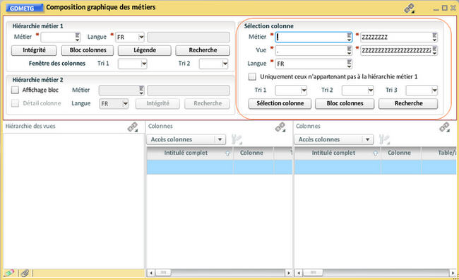Open Tri 2 dropdown in Sélection colonne
Viewport: 459px width, 280px height.
click(370, 91)
